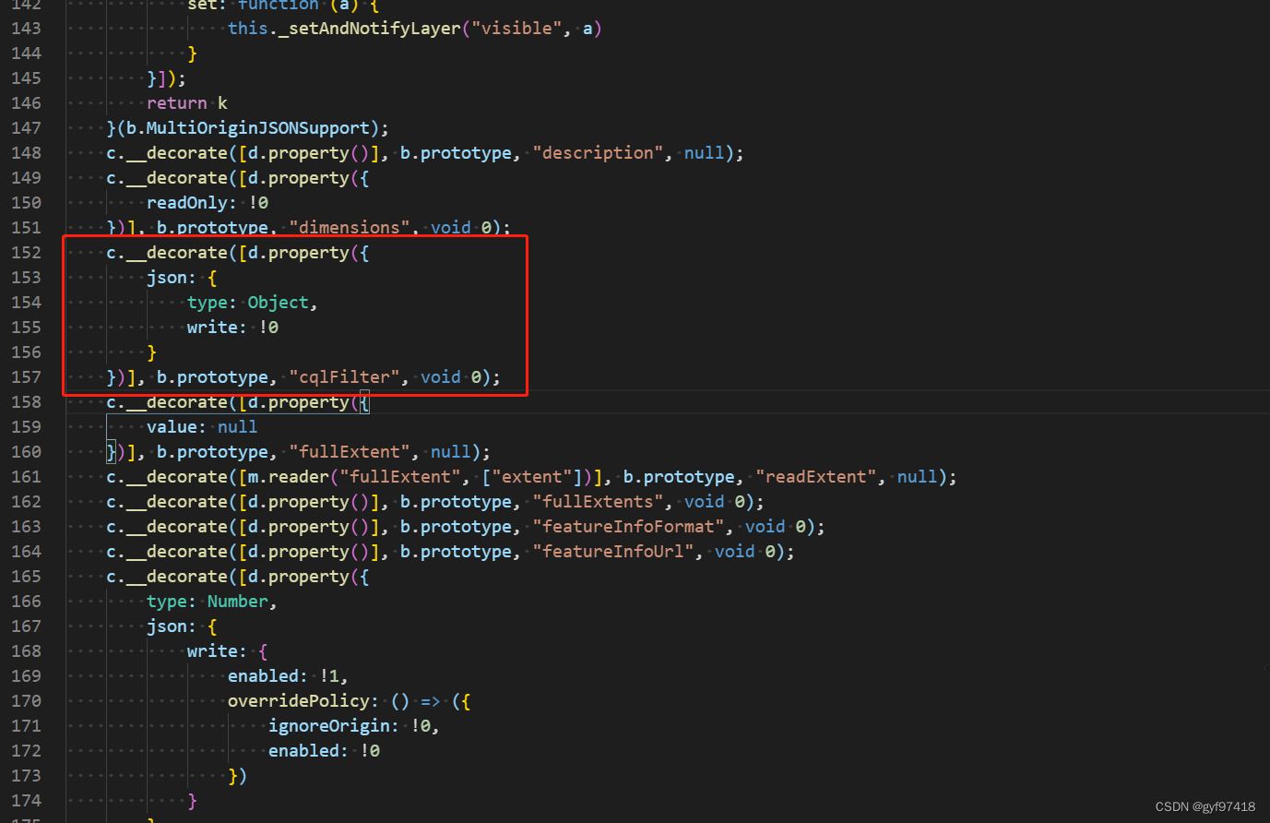The image size is (1270, 823).
Task: Click 'enabled: !1' on line 169
Action: point(283,676)
